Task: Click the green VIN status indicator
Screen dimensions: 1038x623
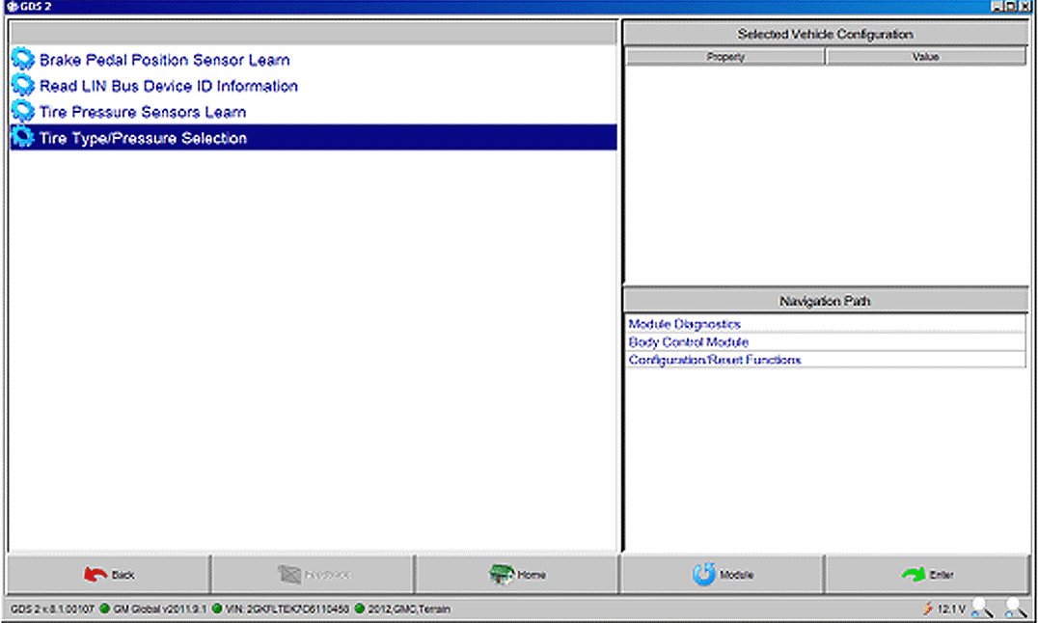Action: (x=218, y=609)
